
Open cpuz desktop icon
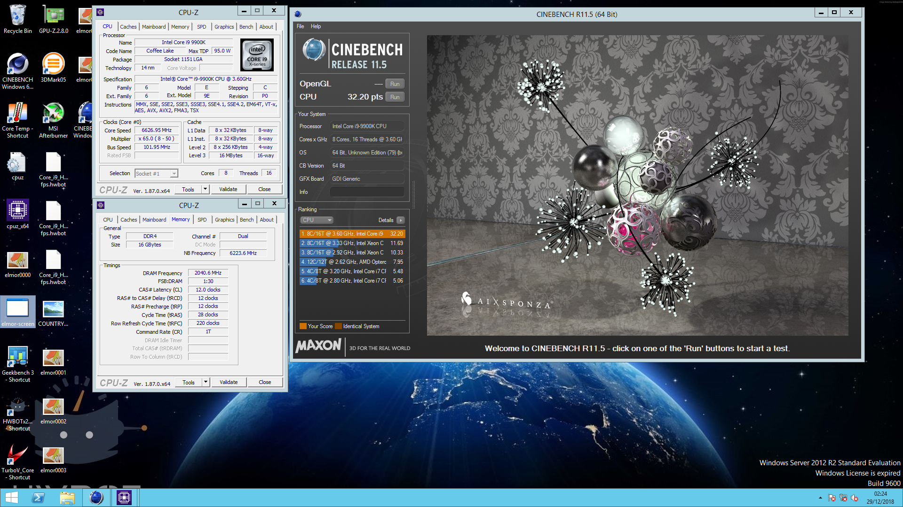coord(17,166)
